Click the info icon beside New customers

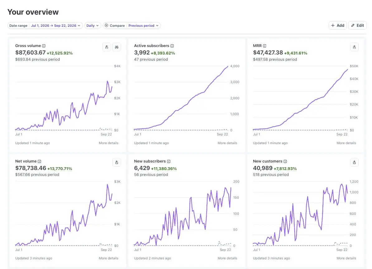pos(285,161)
